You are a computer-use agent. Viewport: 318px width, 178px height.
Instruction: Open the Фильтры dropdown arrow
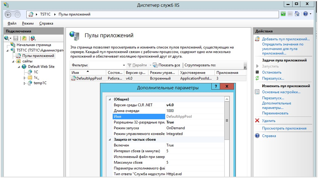[x=124, y=65]
